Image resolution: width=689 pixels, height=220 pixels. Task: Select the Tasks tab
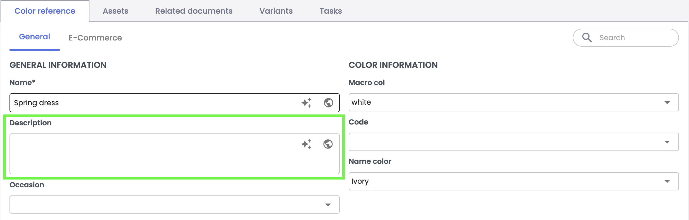click(x=331, y=11)
